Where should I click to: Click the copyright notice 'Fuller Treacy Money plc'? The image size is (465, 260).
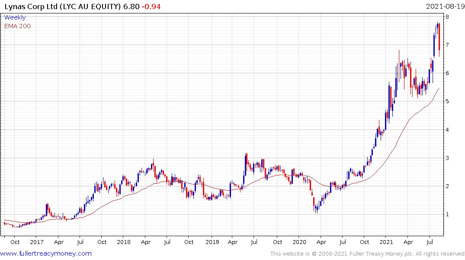tap(382, 254)
